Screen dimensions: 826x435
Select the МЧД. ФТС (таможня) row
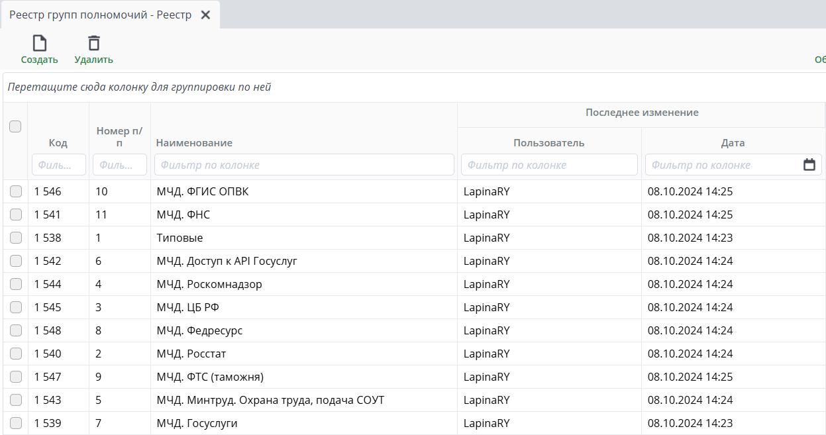210,377
